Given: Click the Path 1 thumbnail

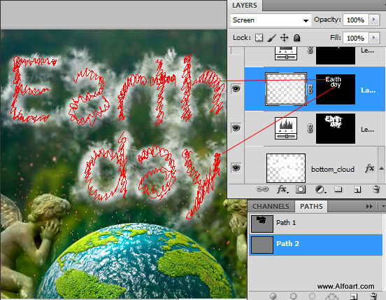Looking at the screenshot, I should coord(262,224).
